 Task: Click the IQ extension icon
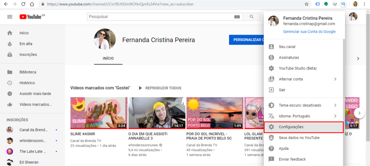[x=343, y=4]
